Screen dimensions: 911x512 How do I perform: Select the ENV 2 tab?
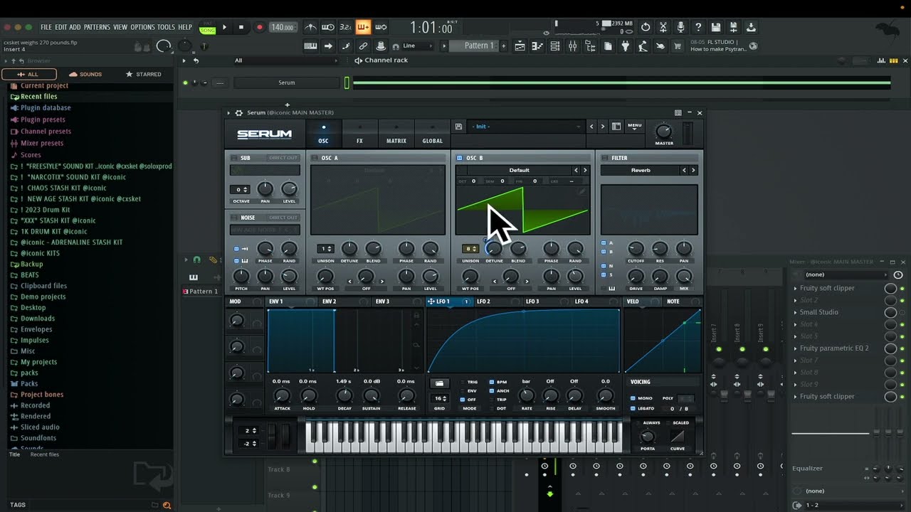[330, 302]
